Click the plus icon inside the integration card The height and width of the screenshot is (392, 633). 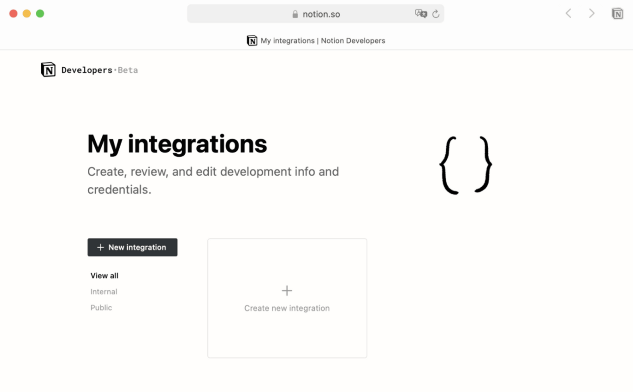coord(287,290)
